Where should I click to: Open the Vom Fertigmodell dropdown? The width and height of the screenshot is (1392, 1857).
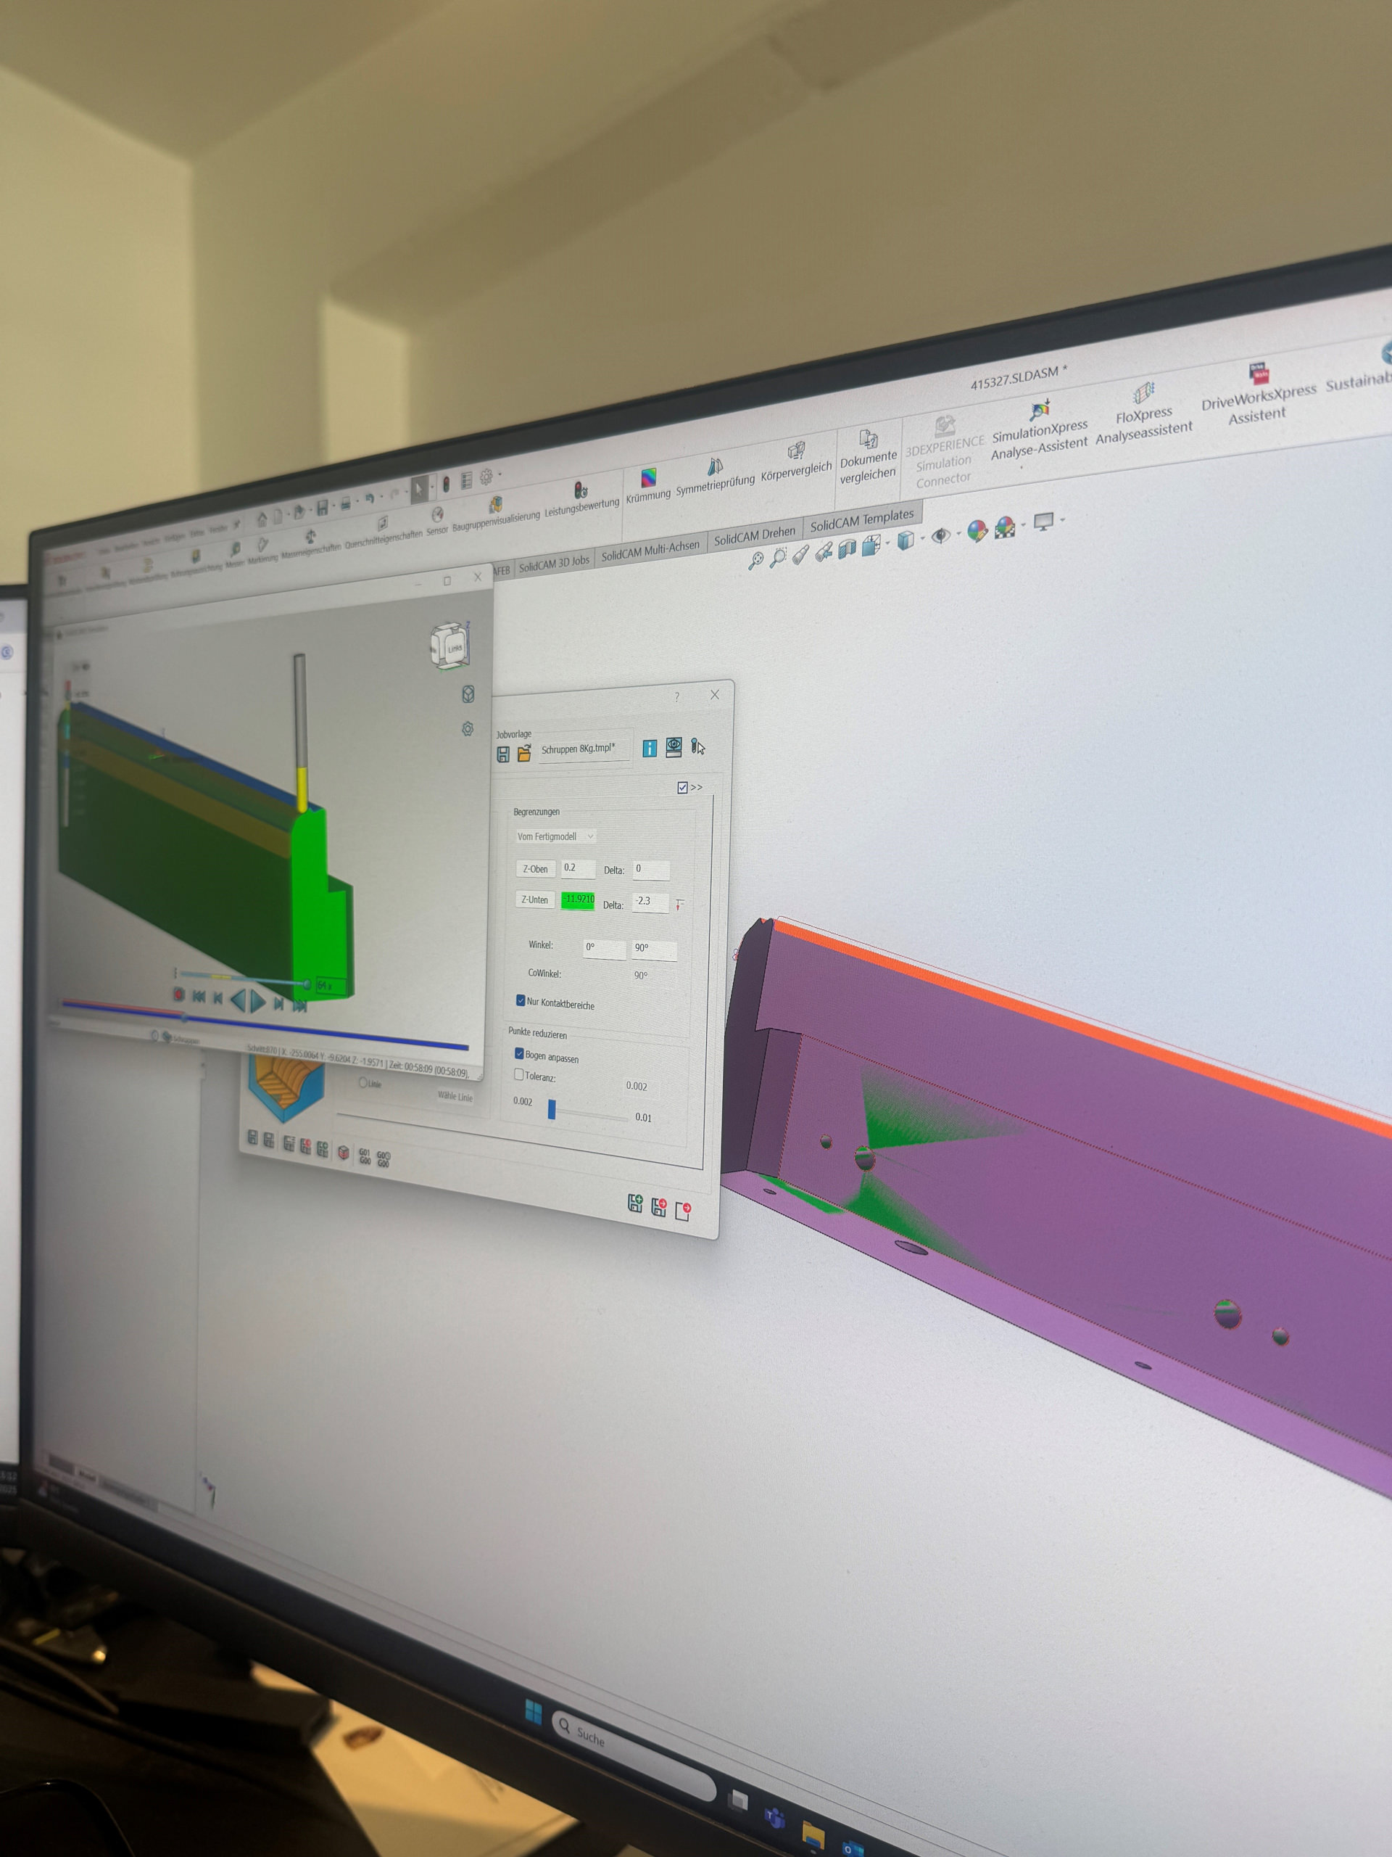pyautogui.click(x=556, y=836)
